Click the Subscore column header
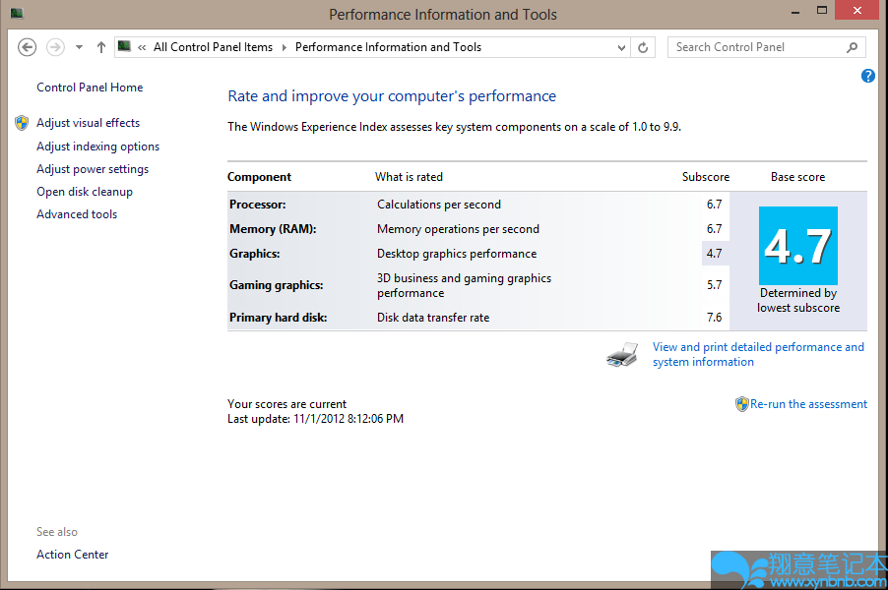The height and width of the screenshot is (590, 888). 706,177
